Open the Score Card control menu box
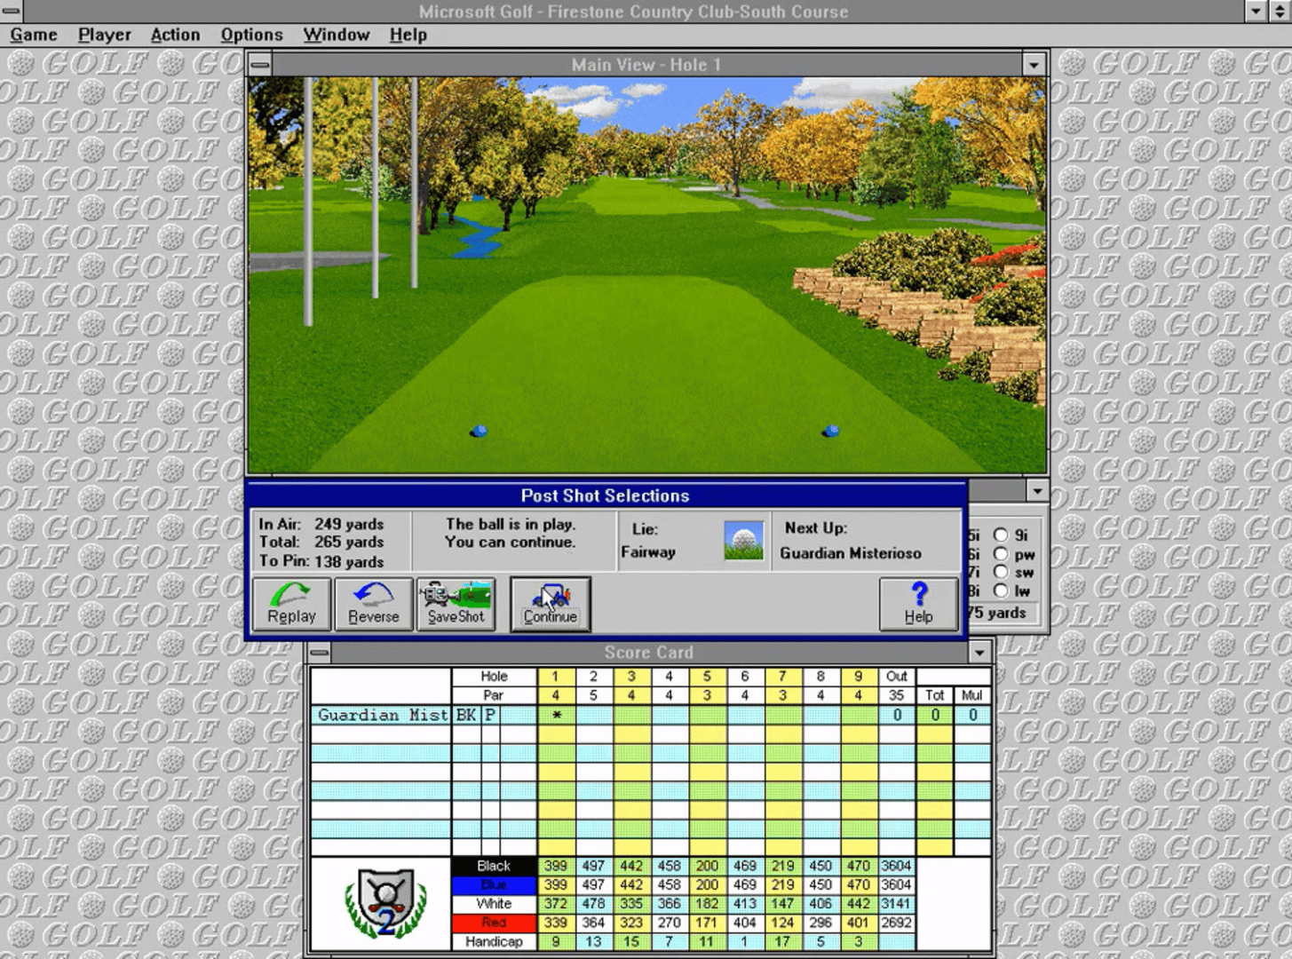Screen dimensions: 1292x959 point(320,653)
